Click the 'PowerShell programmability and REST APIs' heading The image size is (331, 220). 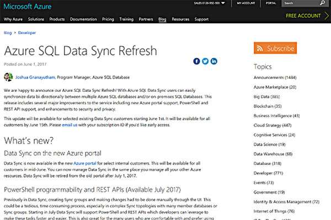click(92, 190)
